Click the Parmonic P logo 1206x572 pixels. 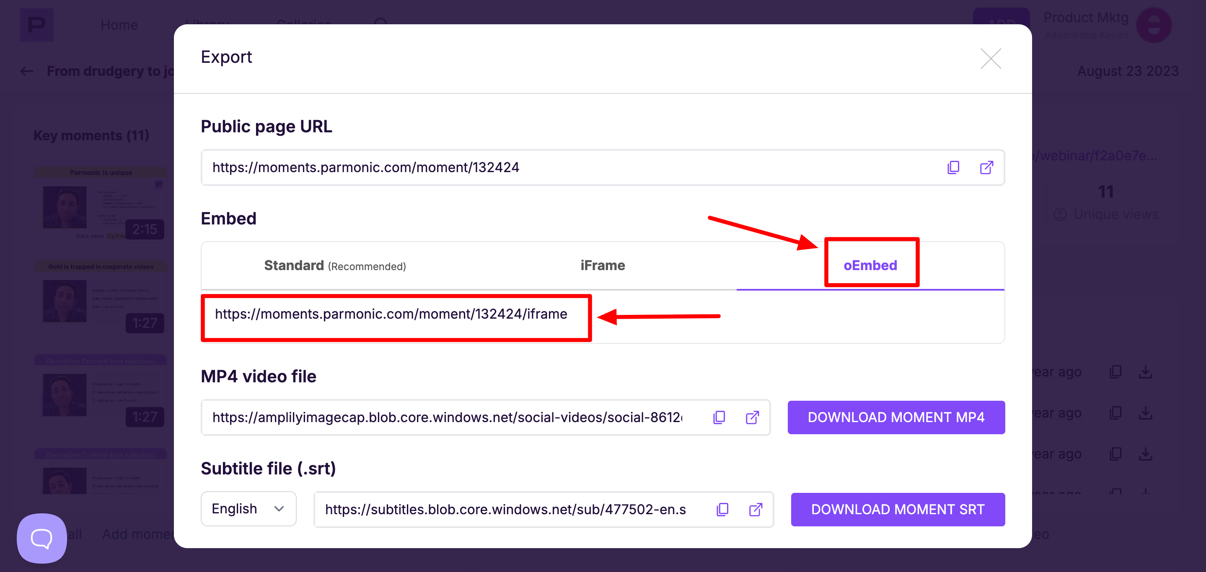click(36, 25)
